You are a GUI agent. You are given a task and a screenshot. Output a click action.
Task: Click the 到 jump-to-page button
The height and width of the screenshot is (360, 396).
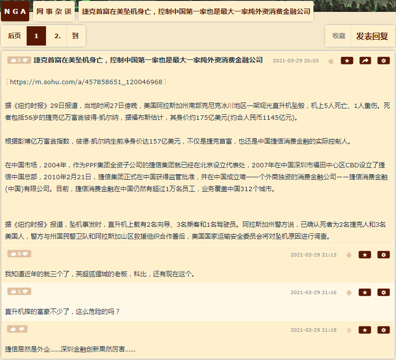(x=75, y=36)
